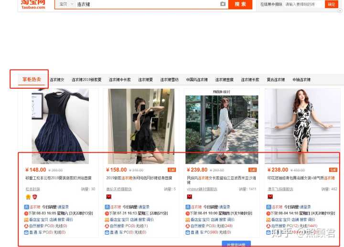Open the ¥148.00 product title link

tap(59, 178)
